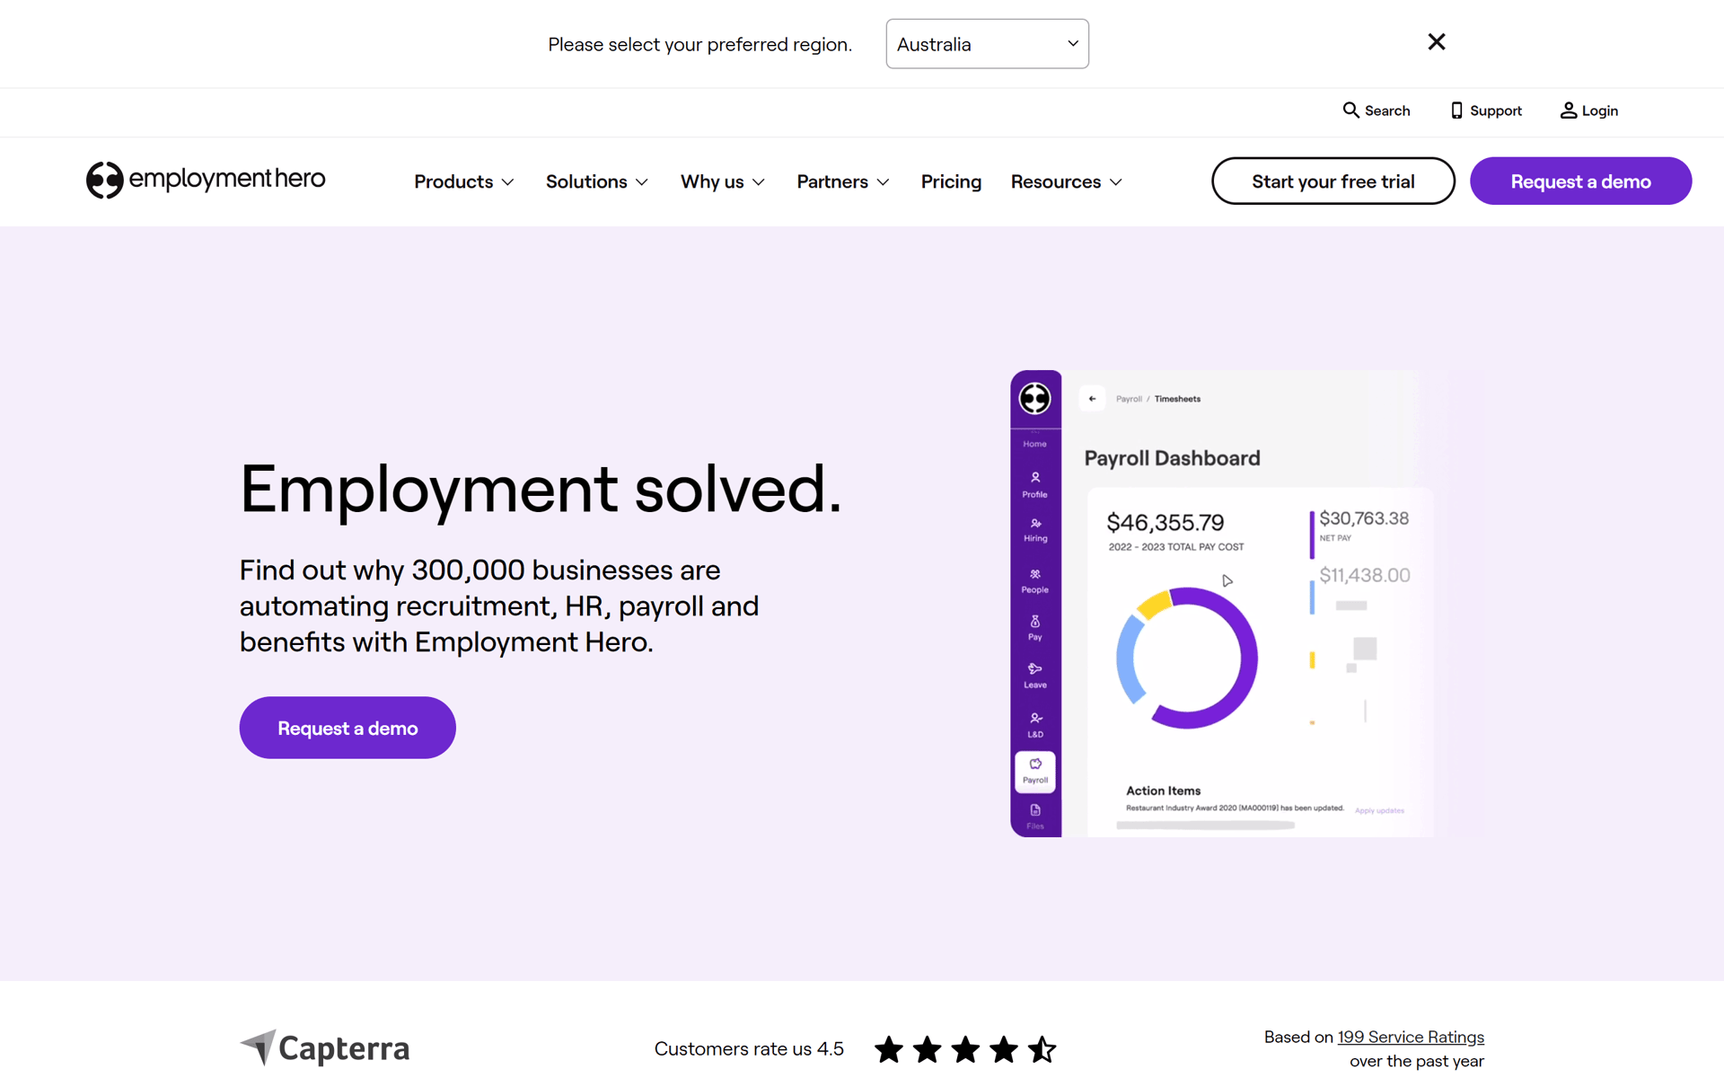Image resolution: width=1724 pixels, height=1078 pixels.
Task: Click the Apply updates link
Action: pyautogui.click(x=1379, y=810)
